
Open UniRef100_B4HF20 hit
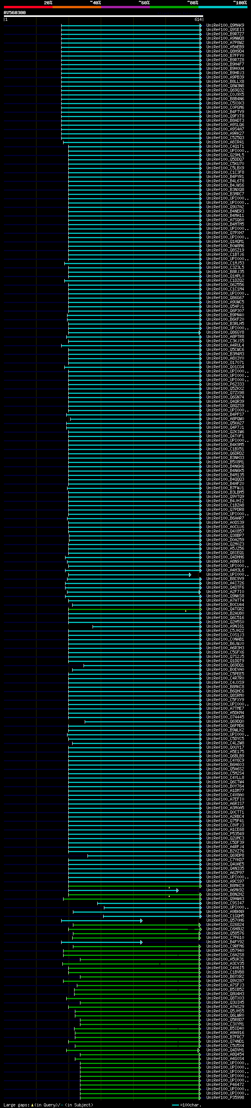pyautogui.click(x=225, y=483)
